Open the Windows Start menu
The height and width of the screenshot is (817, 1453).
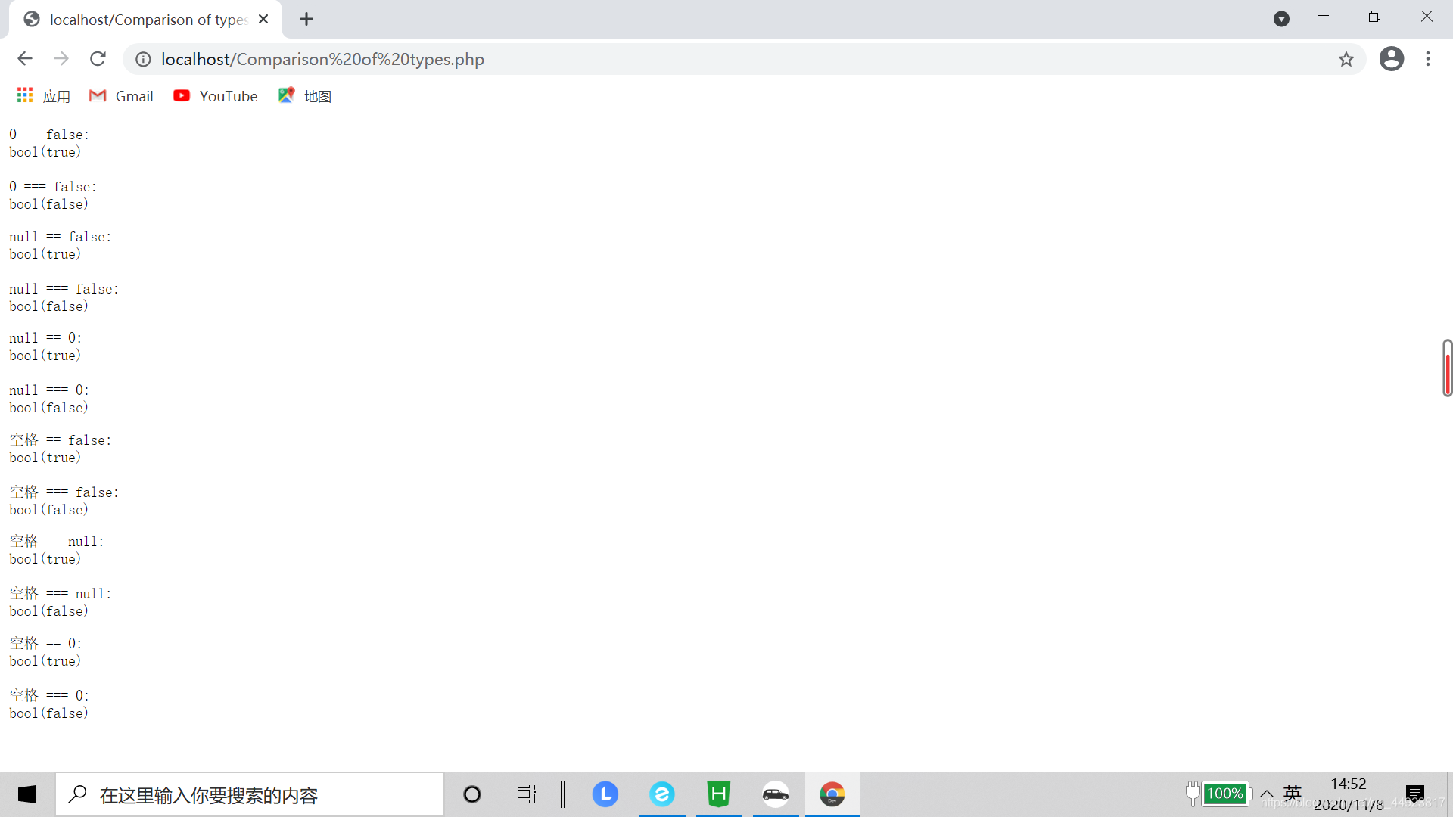[27, 794]
